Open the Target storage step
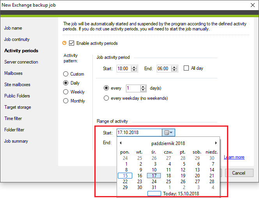This screenshot has height=198, width=259. coord(18,107)
